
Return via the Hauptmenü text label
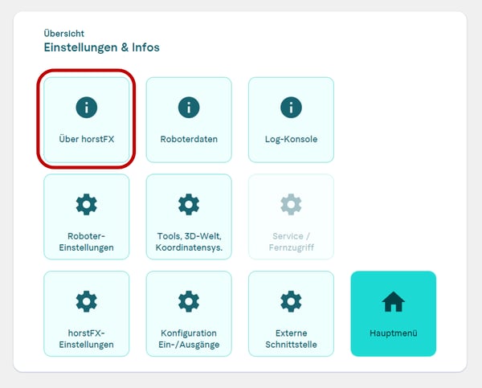394,333
